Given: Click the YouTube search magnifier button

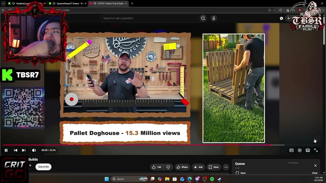Looking at the screenshot, I should coord(203,18).
